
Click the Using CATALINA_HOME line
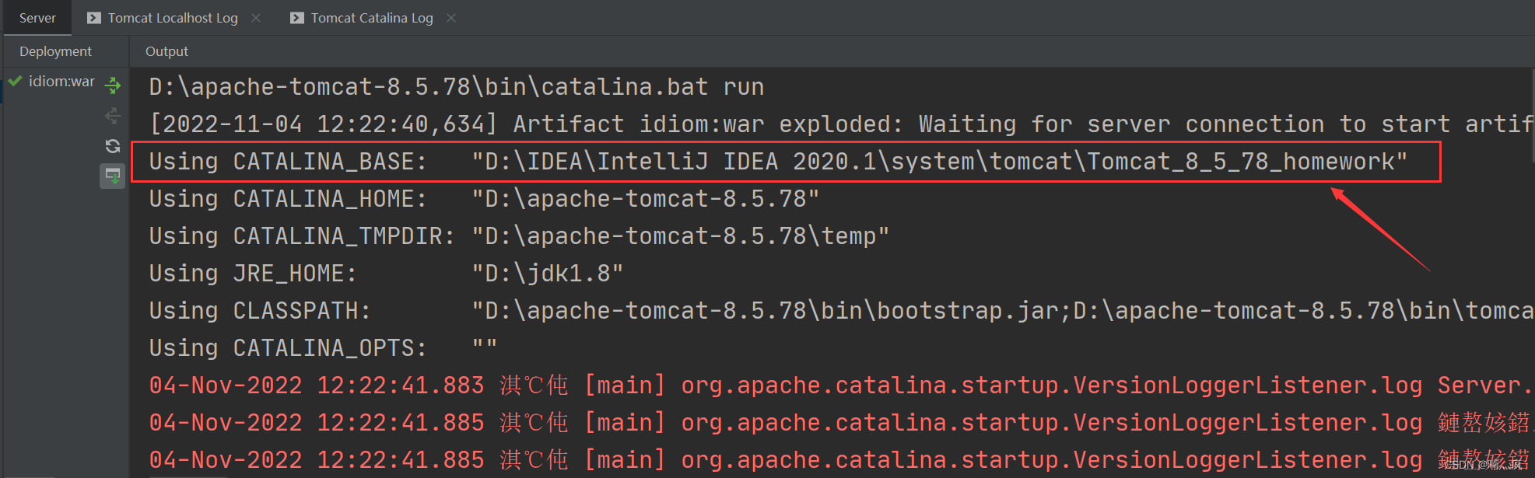pos(484,199)
